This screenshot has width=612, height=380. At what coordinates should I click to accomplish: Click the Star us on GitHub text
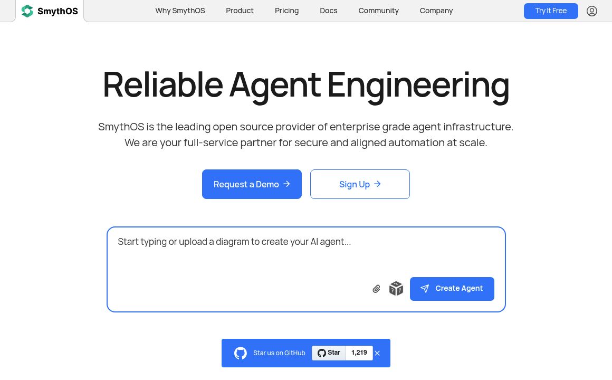279,353
